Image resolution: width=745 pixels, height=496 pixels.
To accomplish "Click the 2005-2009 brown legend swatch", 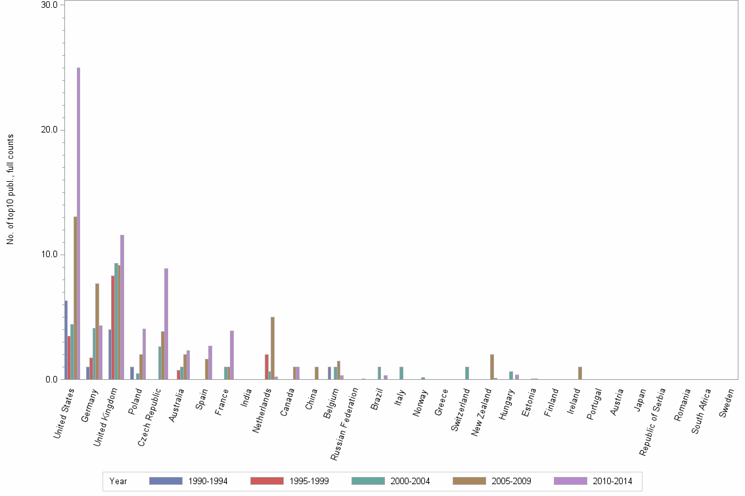I will pos(468,480).
